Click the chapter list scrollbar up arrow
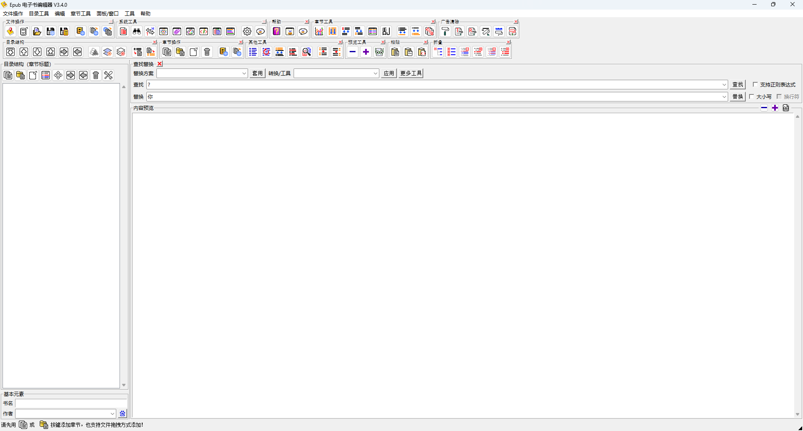 124,87
